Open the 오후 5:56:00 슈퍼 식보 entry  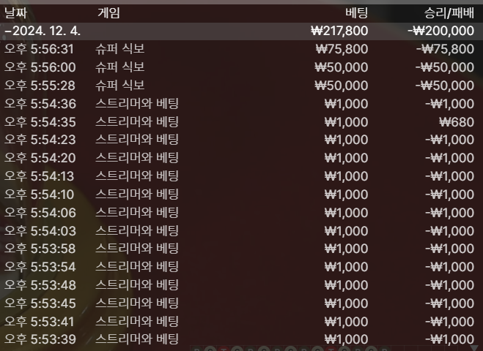point(242,67)
